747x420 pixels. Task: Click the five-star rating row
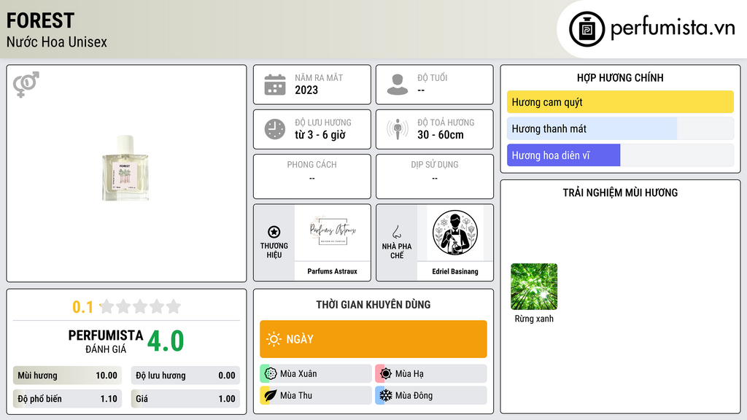pyautogui.click(x=140, y=306)
